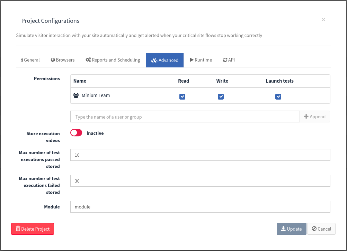Click the Name column header

(x=80, y=81)
